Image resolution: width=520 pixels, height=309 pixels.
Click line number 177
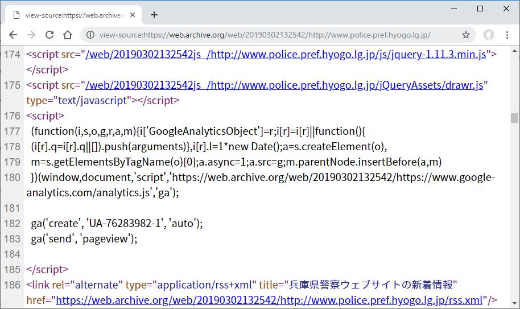click(x=13, y=131)
